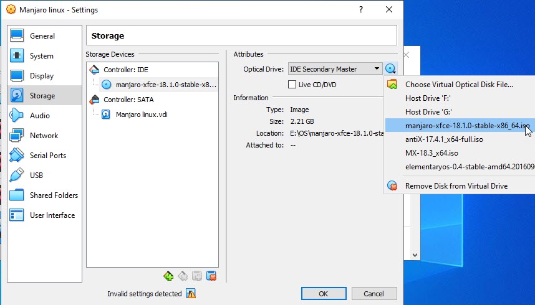
Task: Select Controller: IDE tree row
Action: point(153,70)
